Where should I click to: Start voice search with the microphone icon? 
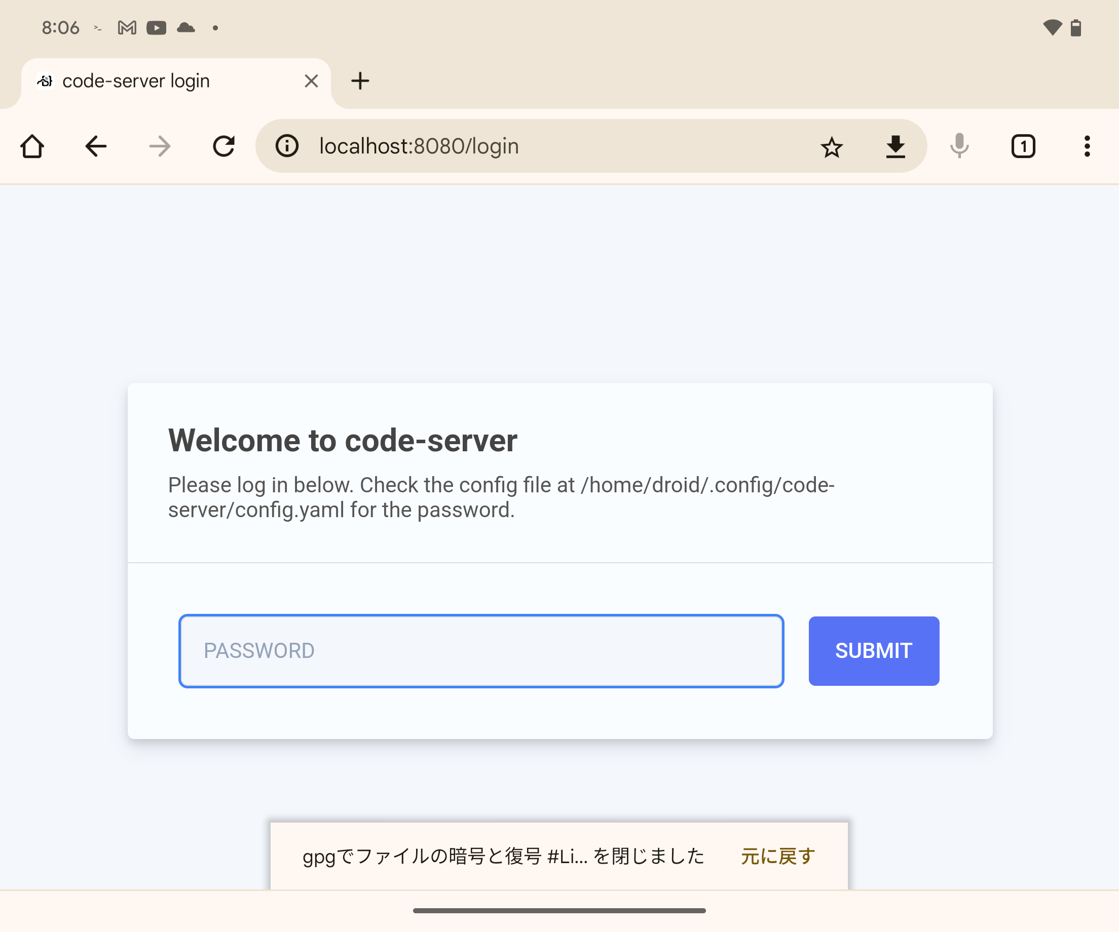click(959, 146)
